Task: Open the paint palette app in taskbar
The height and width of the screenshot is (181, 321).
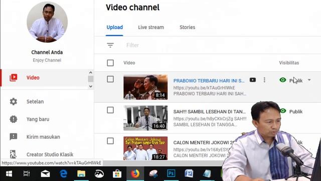Action: pos(153,174)
